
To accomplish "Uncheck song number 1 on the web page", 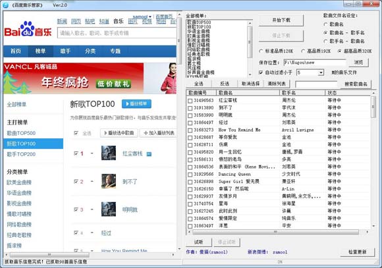I will [x=76, y=153].
